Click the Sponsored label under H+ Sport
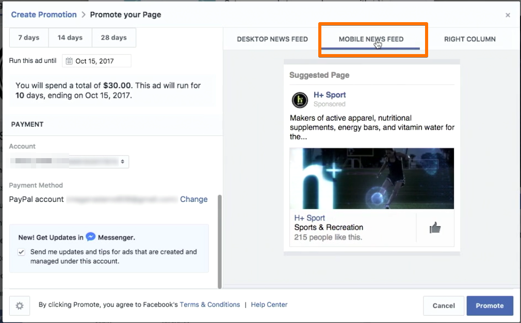The height and width of the screenshot is (323, 521). click(x=330, y=104)
